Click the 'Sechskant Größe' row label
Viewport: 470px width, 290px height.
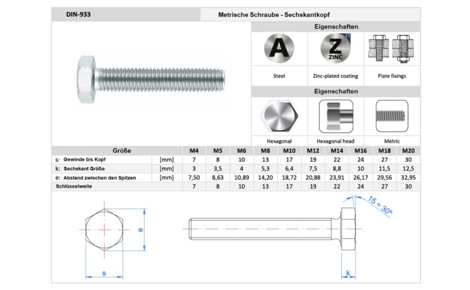84,169
